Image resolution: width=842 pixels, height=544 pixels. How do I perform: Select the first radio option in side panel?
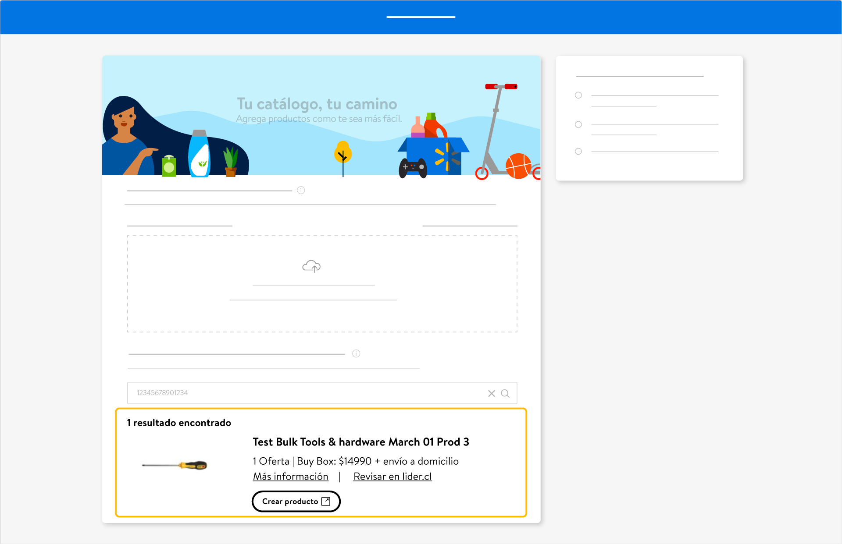[x=578, y=95]
